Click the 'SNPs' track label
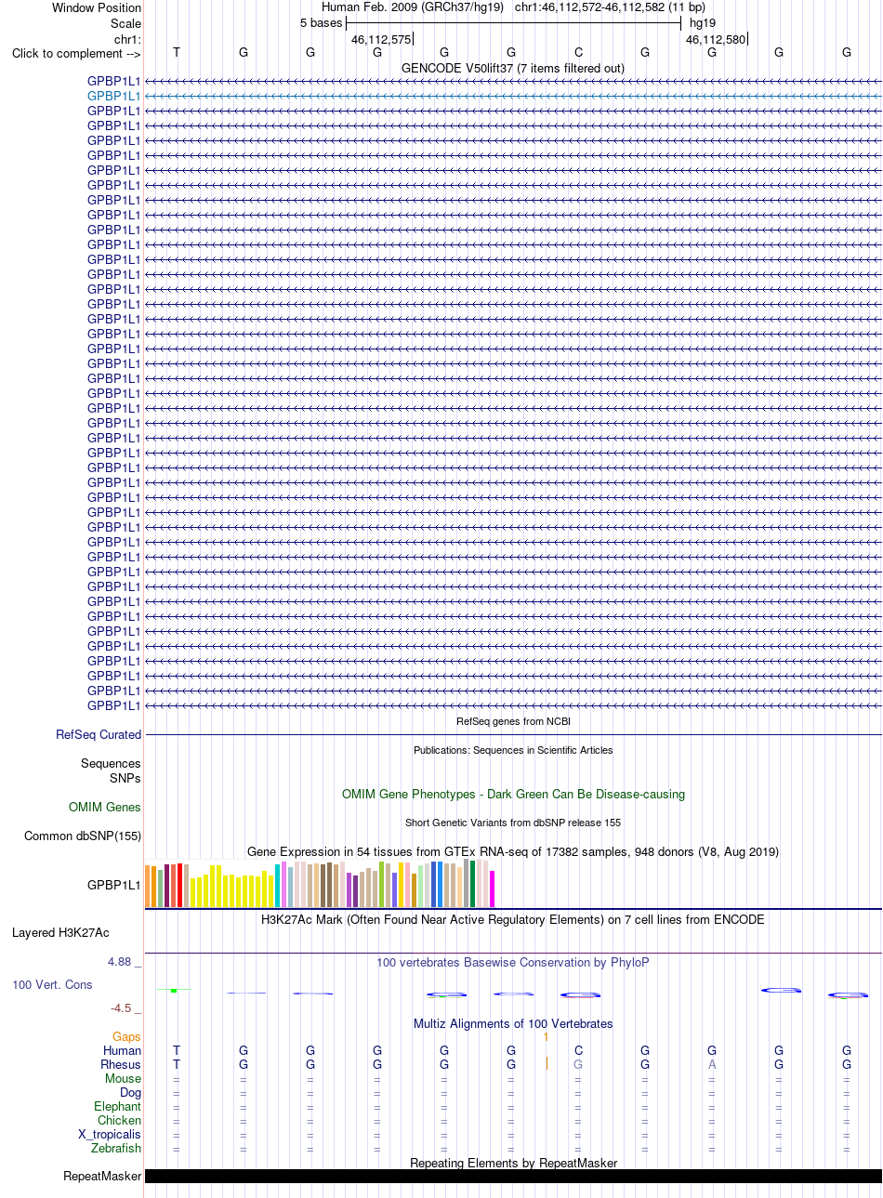Image resolution: width=883 pixels, height=1198 pixels. (125, 778)
